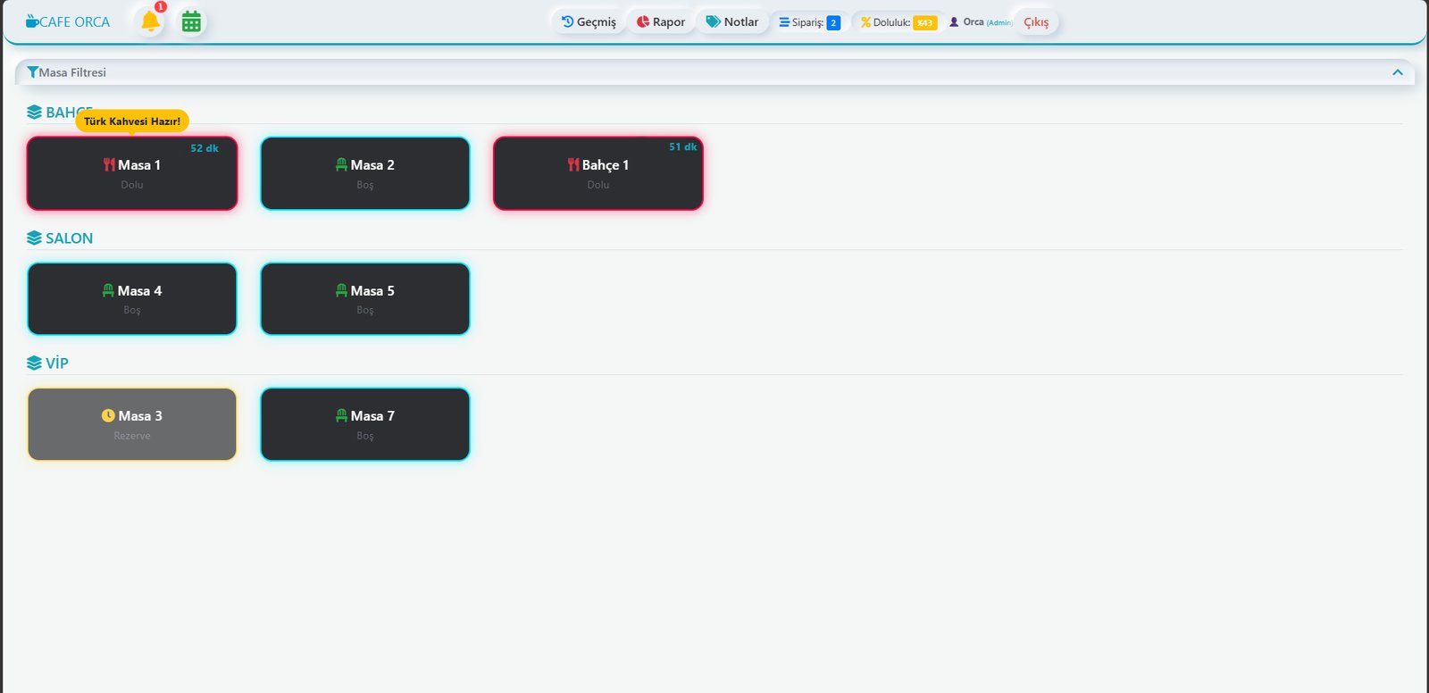Click the VİP section layers icon
This screenshot has height=693, width=1429.
pyautogui.click(x=34, y=363)
